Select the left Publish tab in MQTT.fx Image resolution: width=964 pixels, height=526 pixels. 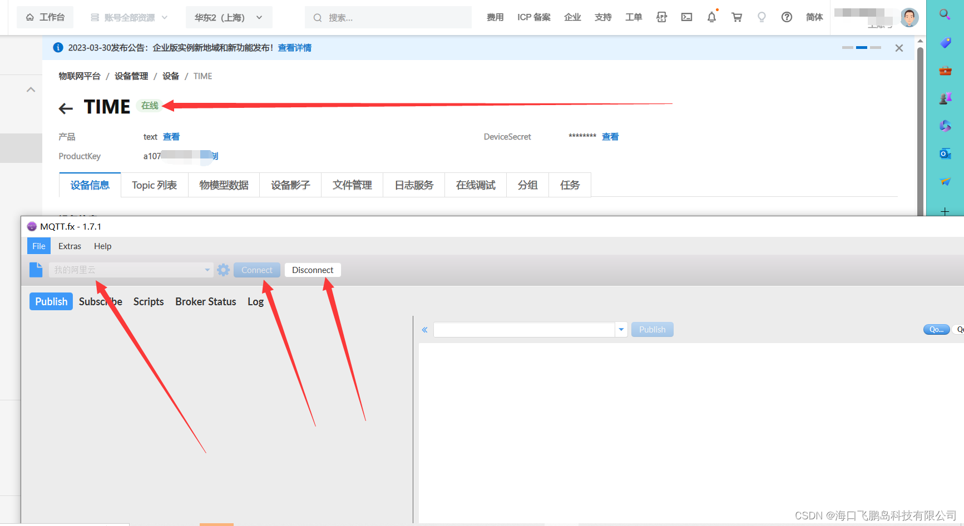[x=51, y=301]
